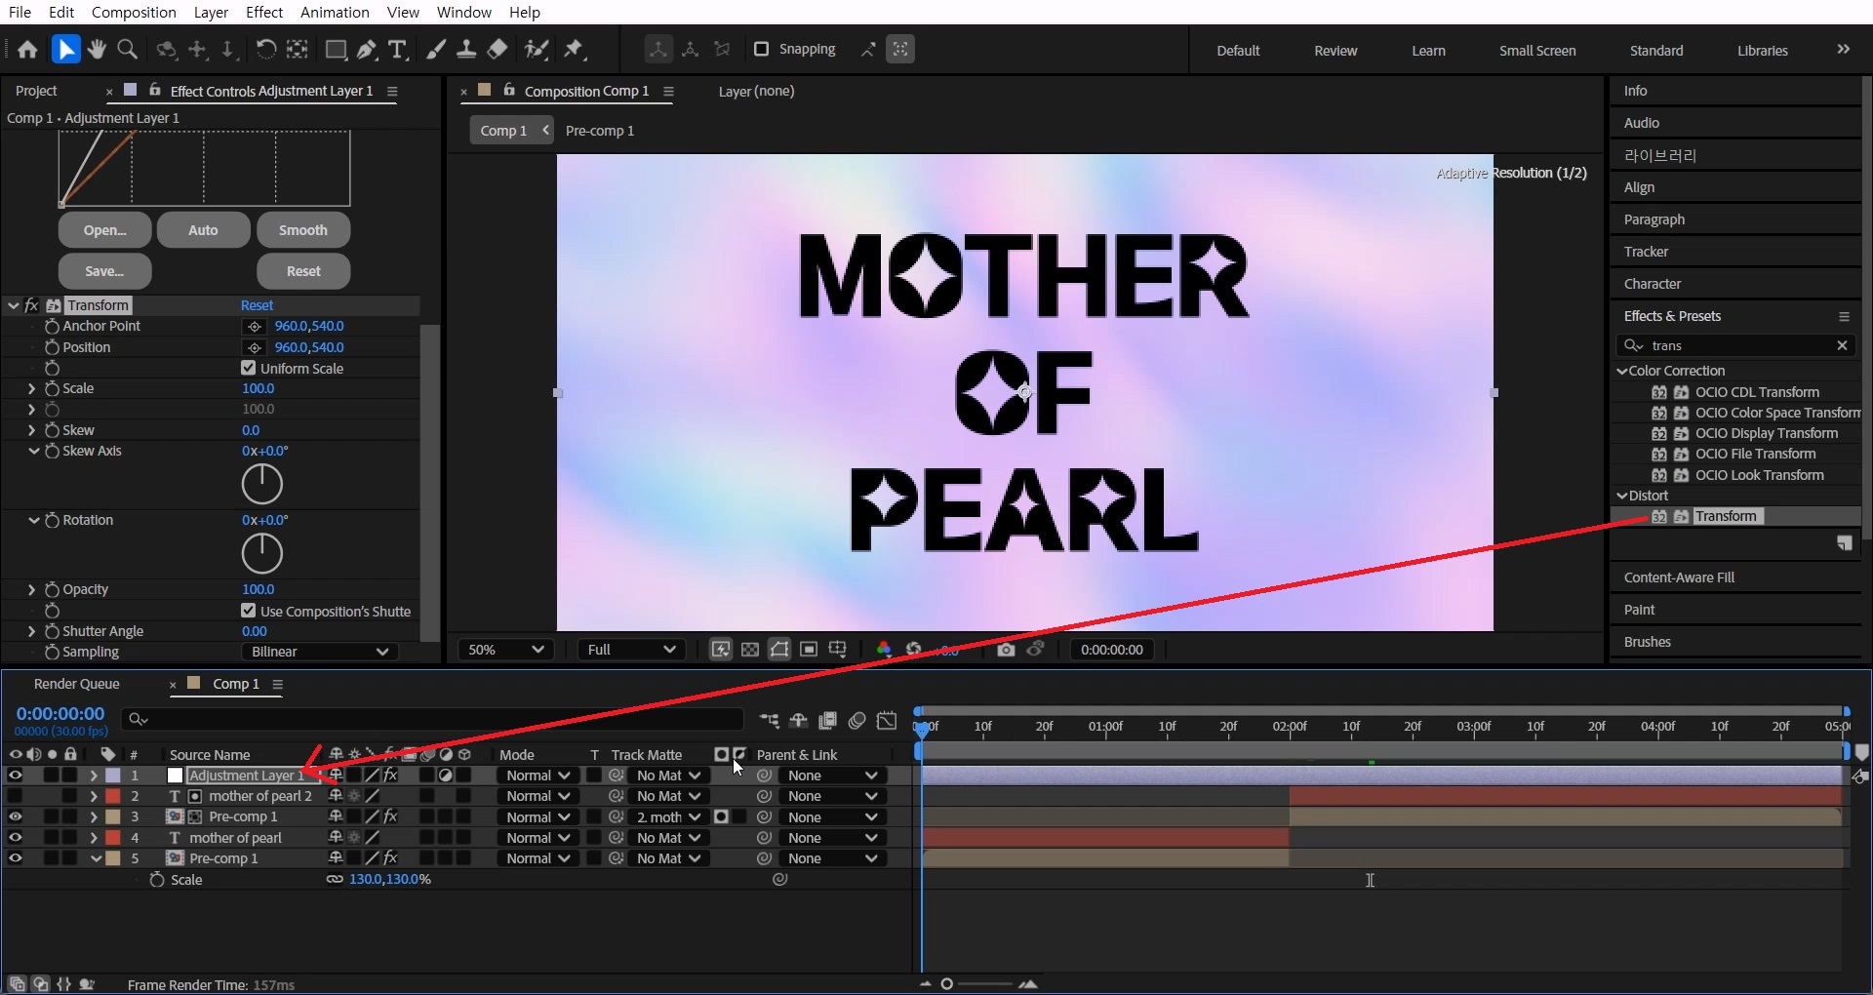Image resolution: width=1873 pixels, height=995 pixels.
Task: Switch to Render Queue tab
Action: click(76, 684)
